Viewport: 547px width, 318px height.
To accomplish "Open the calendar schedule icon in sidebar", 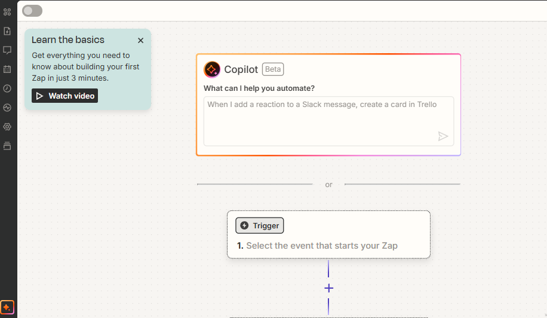I will tap(7, 69).
